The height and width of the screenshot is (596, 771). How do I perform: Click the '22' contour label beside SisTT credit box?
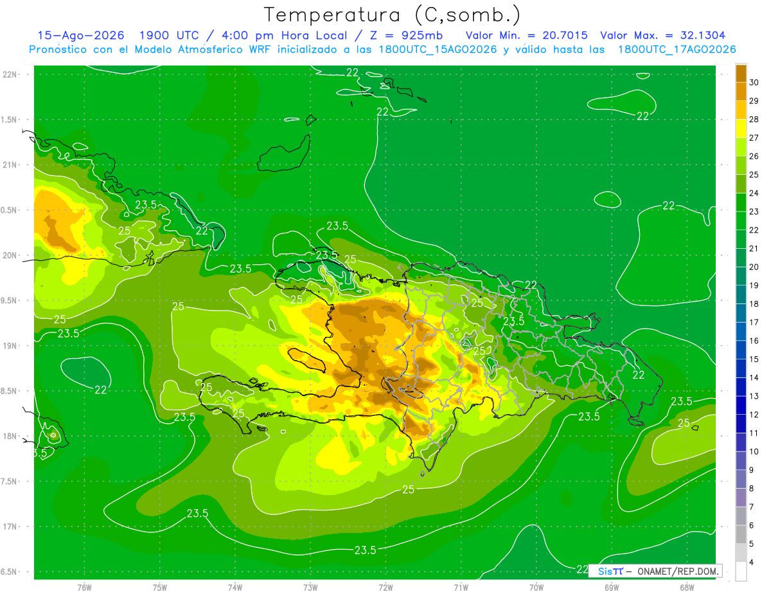(x=582, y=569)
